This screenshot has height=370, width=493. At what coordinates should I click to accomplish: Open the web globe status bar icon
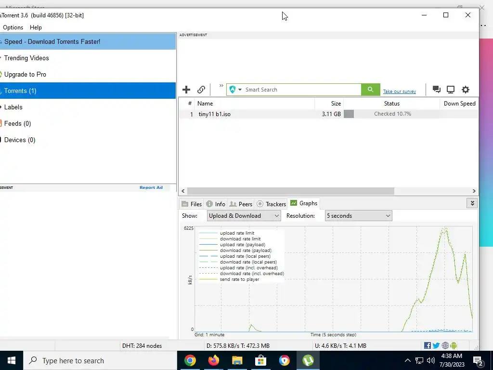tap(445, 345)
